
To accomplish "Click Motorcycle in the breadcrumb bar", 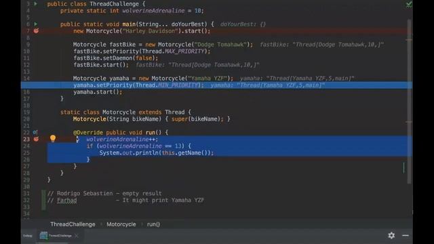I will tap(121, 224).
